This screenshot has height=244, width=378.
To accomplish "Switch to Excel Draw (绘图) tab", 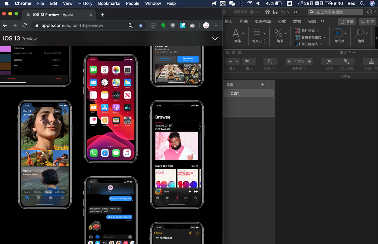I will pyautogui.click(x=243, y=21).
